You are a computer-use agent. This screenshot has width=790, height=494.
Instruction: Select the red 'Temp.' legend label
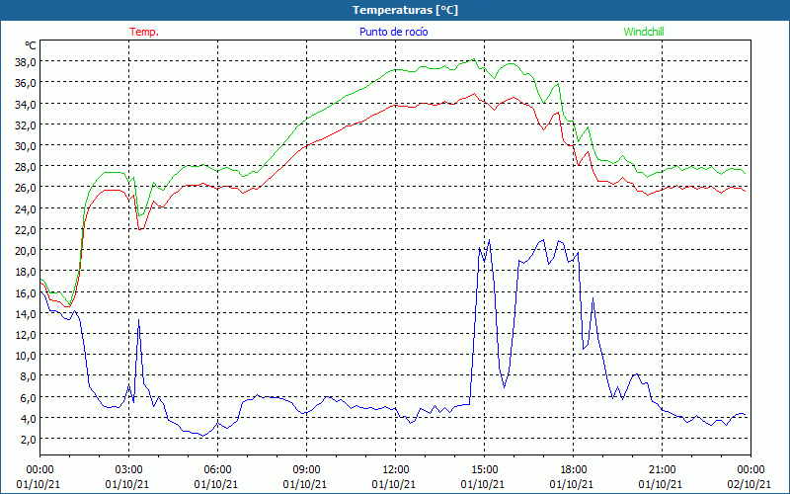(144, 32)
